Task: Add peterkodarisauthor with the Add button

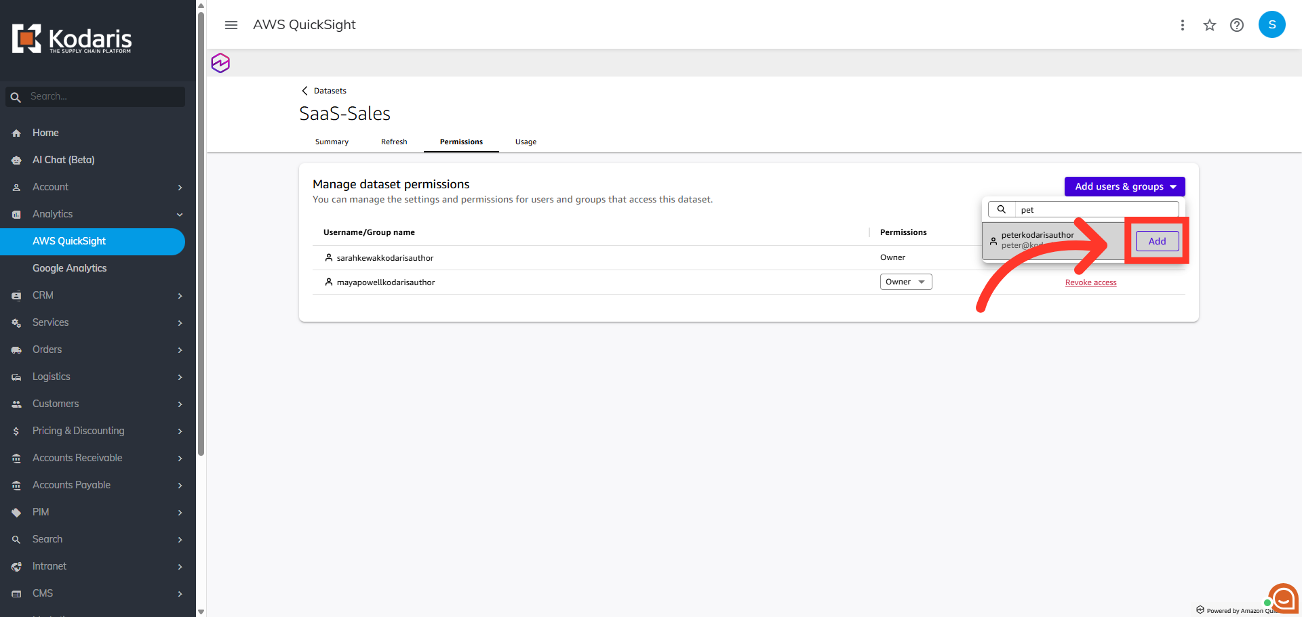Action: (1158, 241)
